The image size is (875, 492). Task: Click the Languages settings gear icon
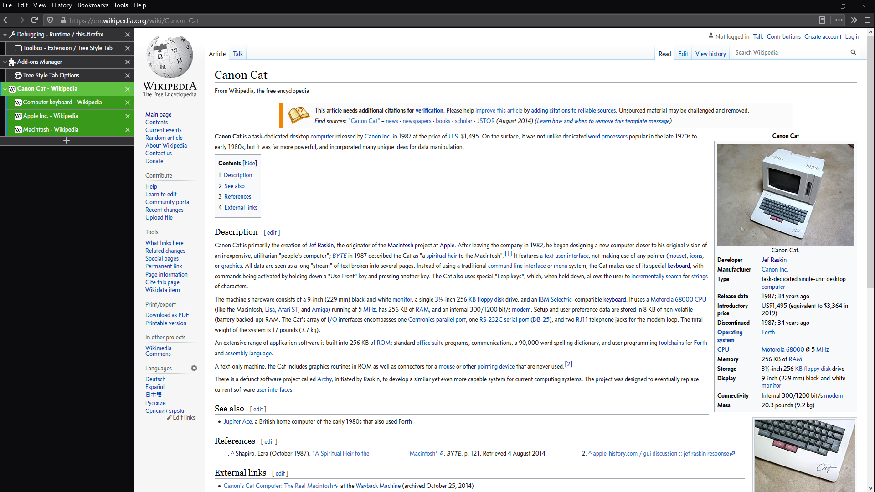(x=194, y=368)
